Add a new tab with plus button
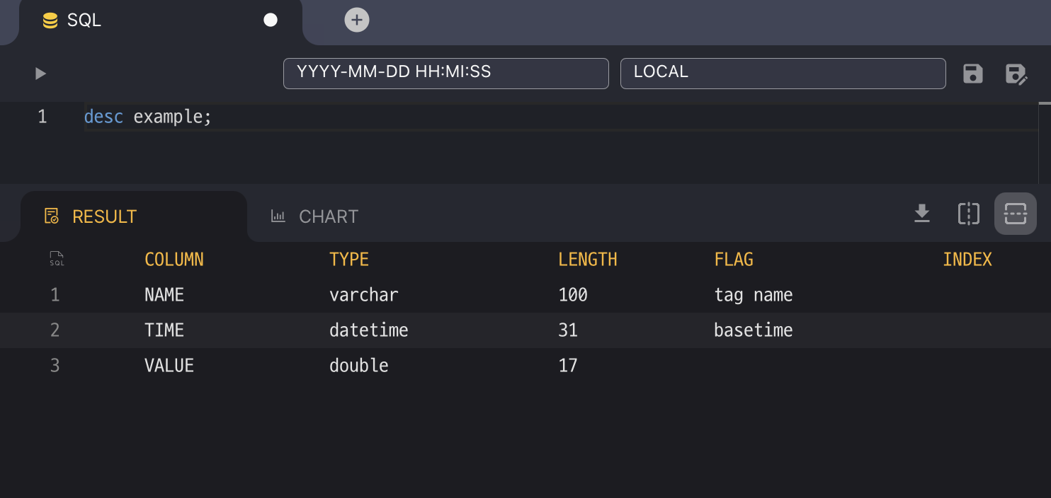Viewport: 1051px width, 498px height. coord(357,20)
